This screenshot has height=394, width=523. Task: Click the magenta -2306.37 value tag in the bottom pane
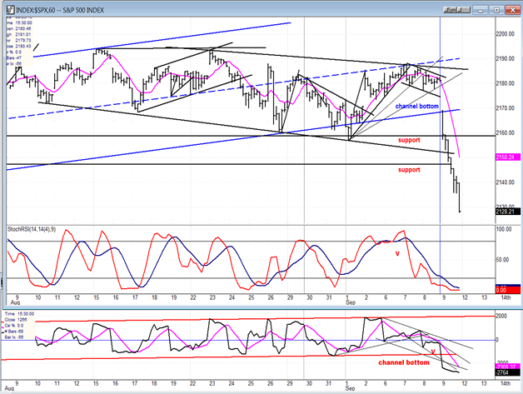[508, 367]
